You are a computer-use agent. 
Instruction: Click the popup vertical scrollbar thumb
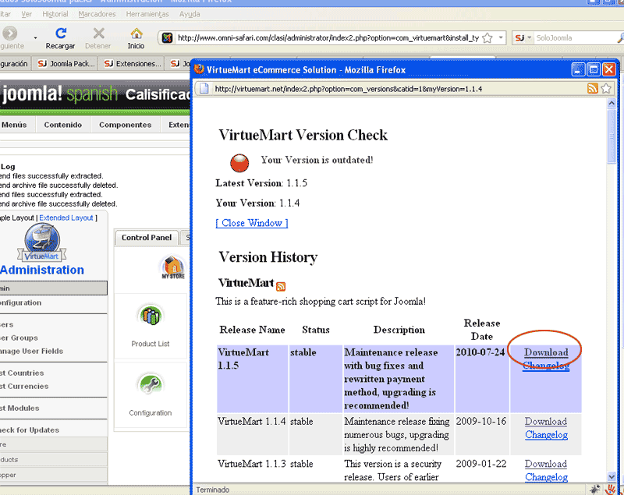(612, 136)
